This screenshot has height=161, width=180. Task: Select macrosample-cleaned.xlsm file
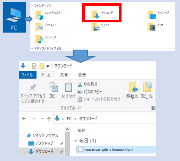(x=116, y=150)
